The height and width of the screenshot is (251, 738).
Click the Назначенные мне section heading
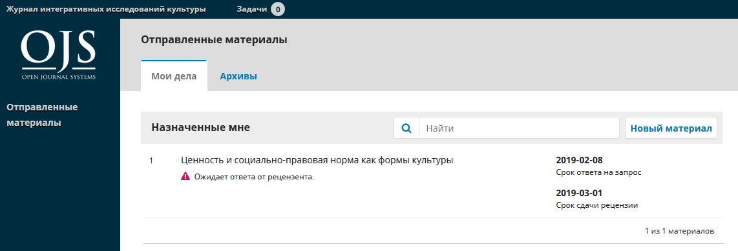click(x=200, y=127)
